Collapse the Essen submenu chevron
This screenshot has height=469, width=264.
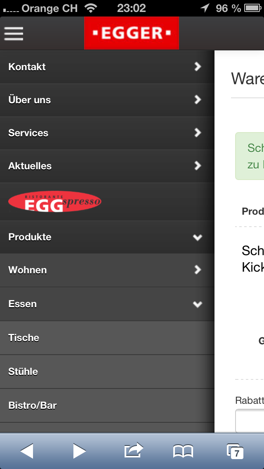198,304
